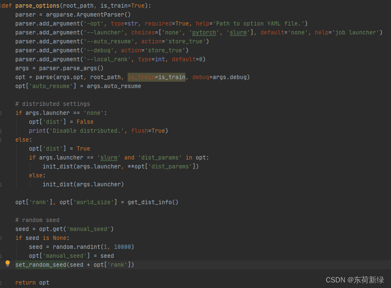Click the set_random_seed function call
Image resolution: width=391 pixels, height=288 pixels.
(74, 265)
